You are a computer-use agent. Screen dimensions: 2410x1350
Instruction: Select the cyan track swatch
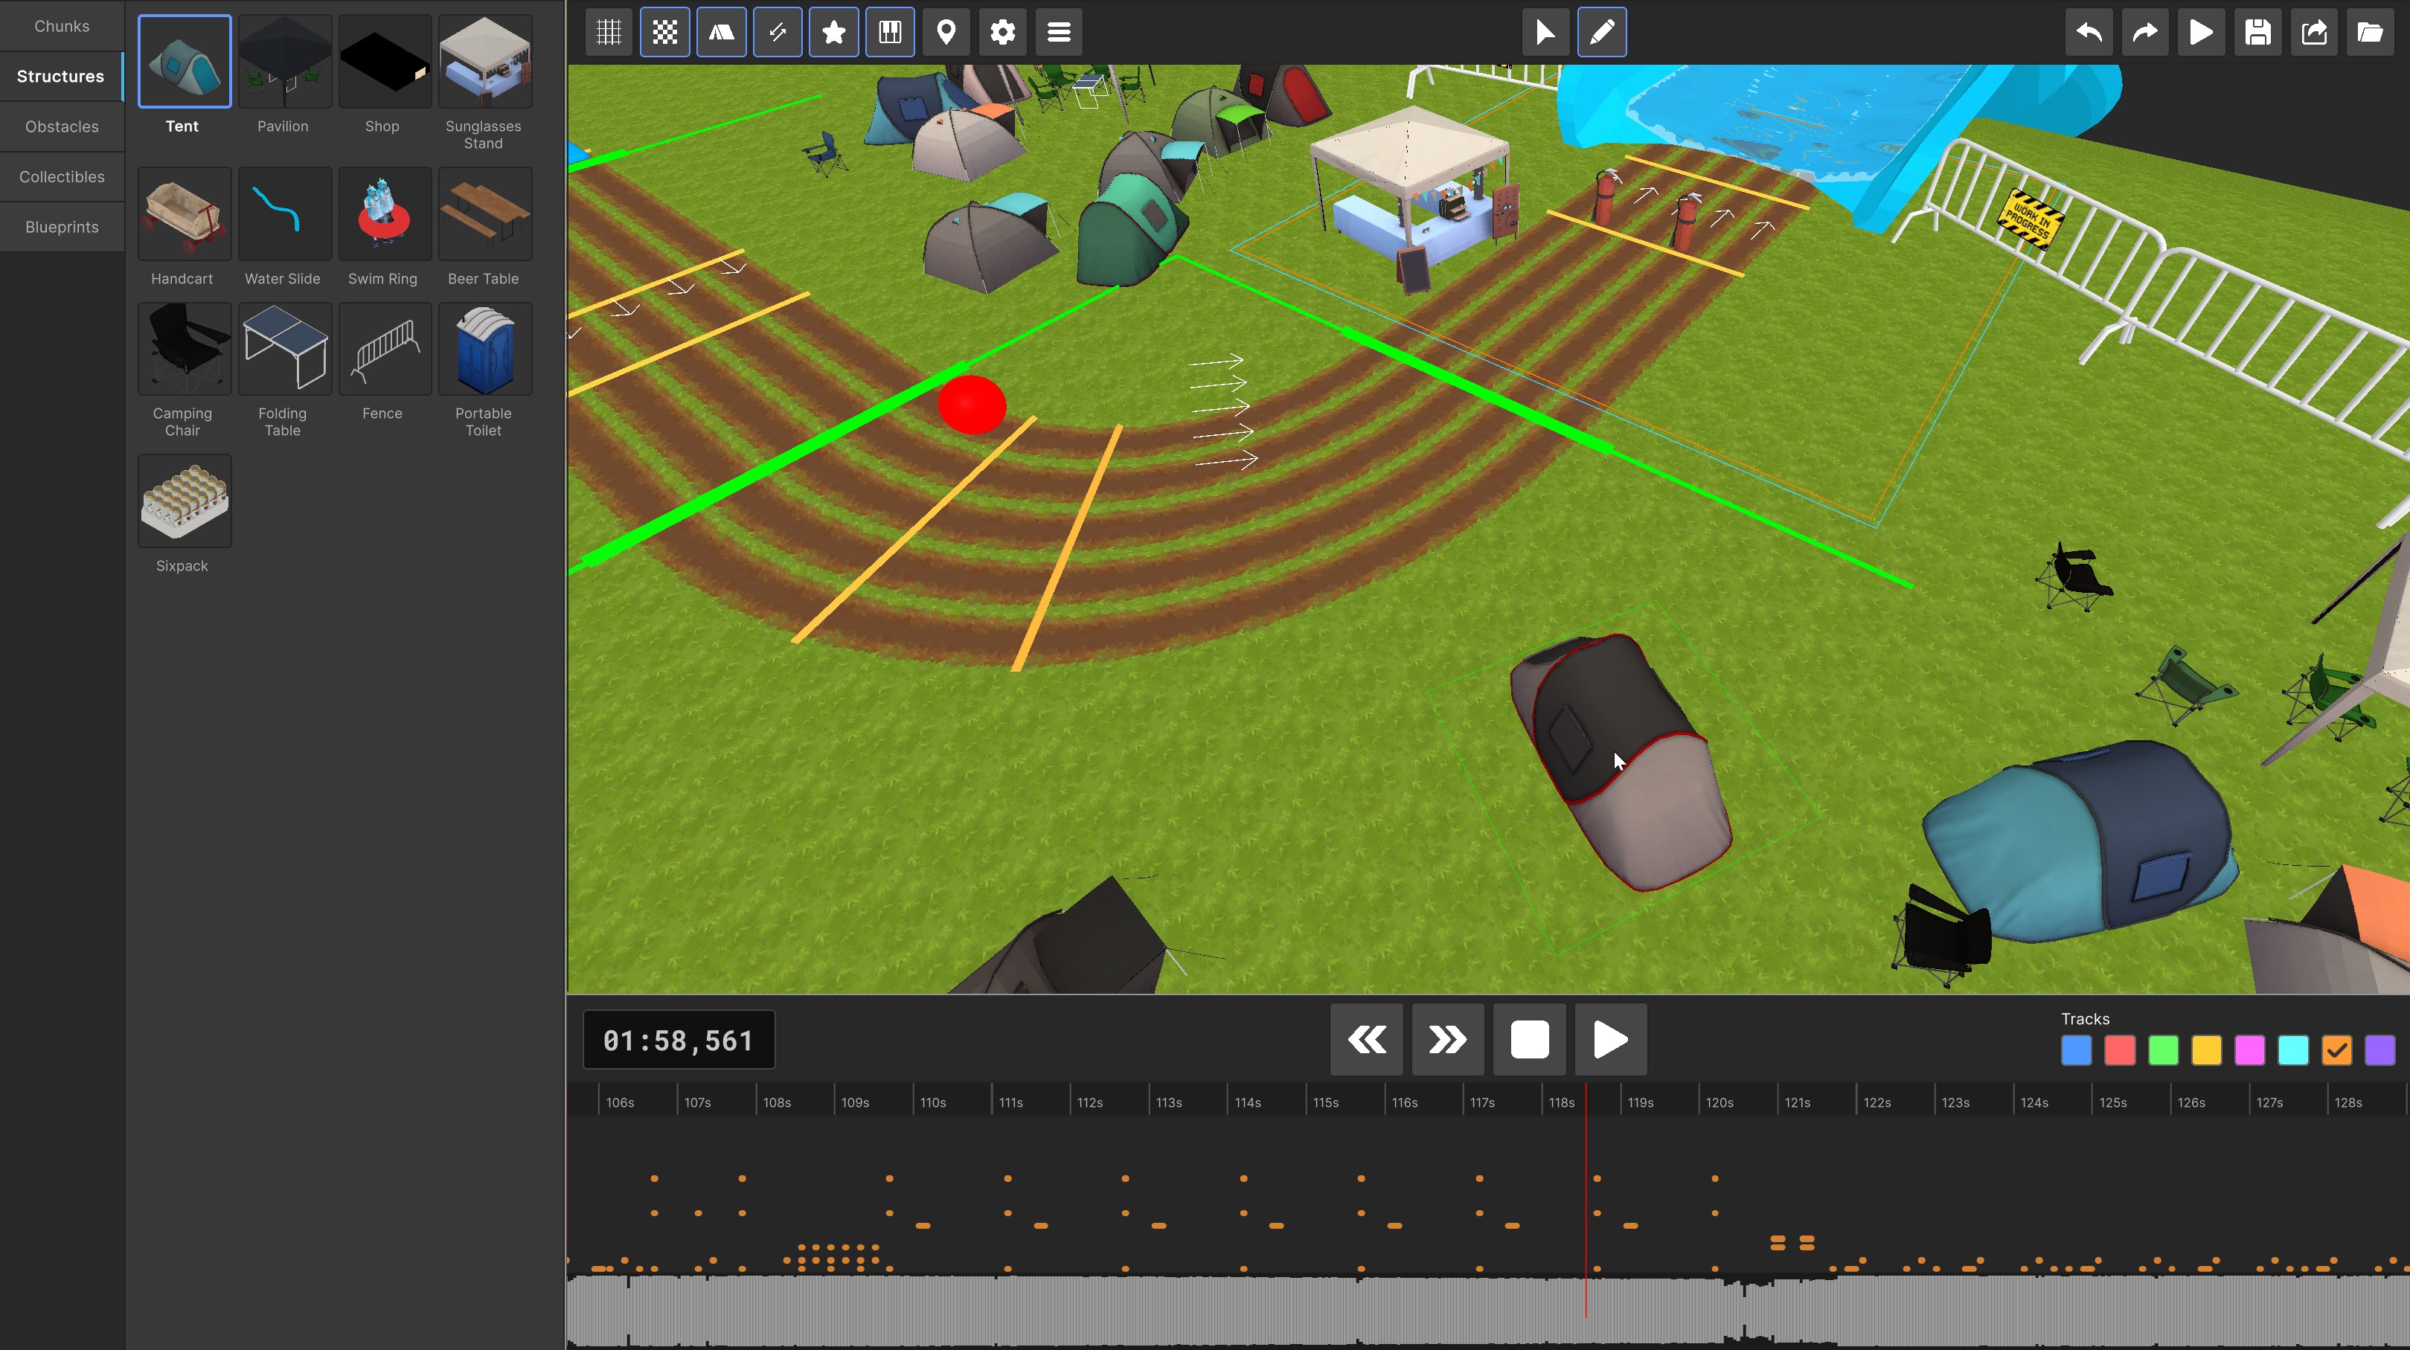(2294, 1051)
